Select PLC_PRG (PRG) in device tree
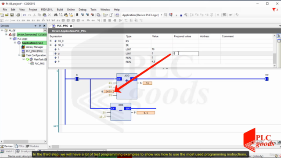This screenshot has width=281, height=158. 34,51
